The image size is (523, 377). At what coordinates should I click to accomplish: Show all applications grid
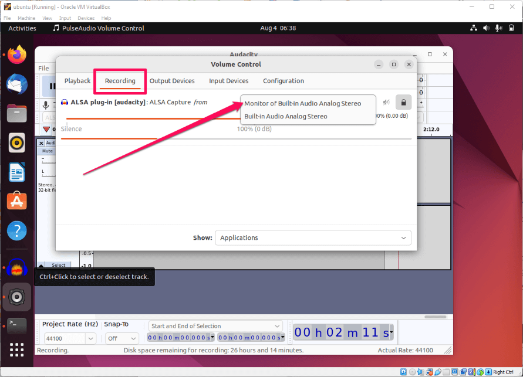point(16,349)
